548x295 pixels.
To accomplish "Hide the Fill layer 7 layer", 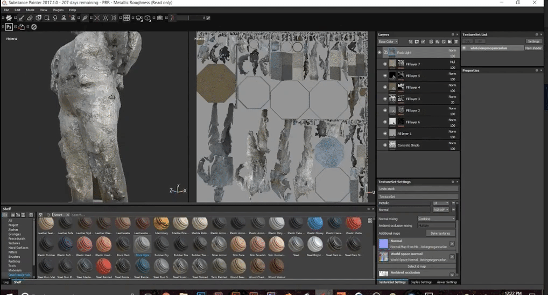I will (385, 64).
